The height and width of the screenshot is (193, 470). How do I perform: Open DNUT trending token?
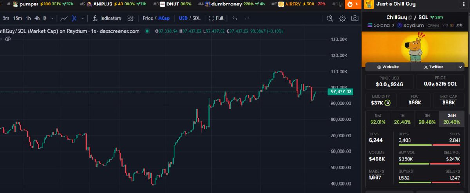(172, 4)
